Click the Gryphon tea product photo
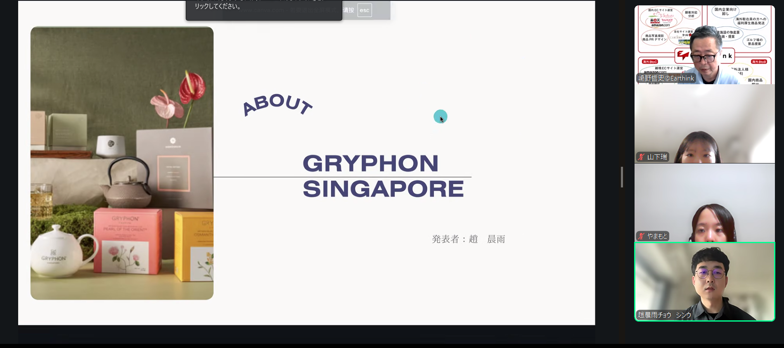The width and height of the screenshot is (784, 348). [122, 163]
